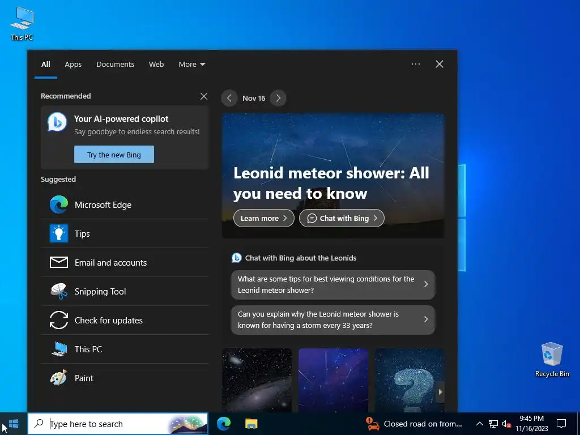Click the Learn more button
Screen dimensions: 580x435
pyautogui.click(x=264, y=218)
